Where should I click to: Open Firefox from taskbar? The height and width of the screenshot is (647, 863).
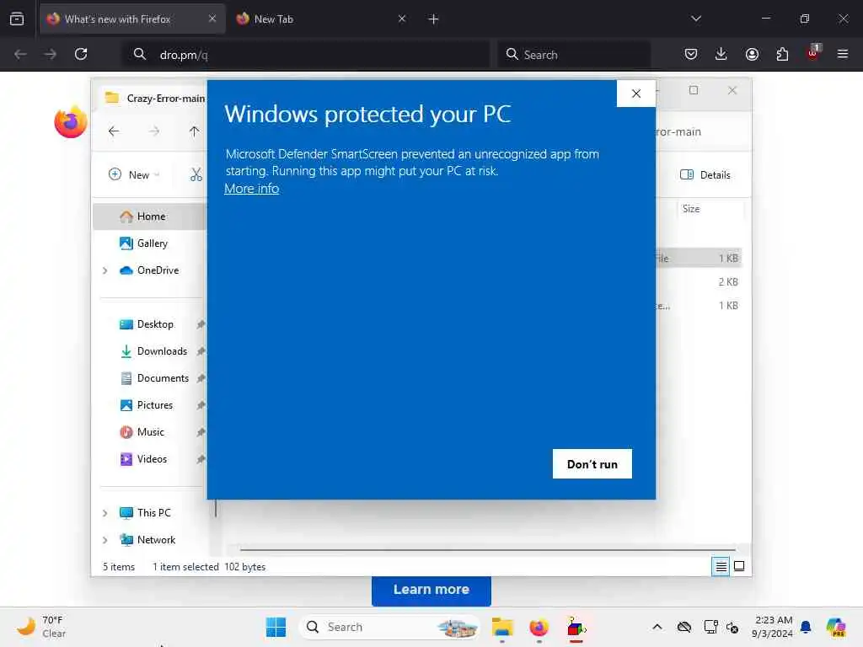click(x=539, y=627)
